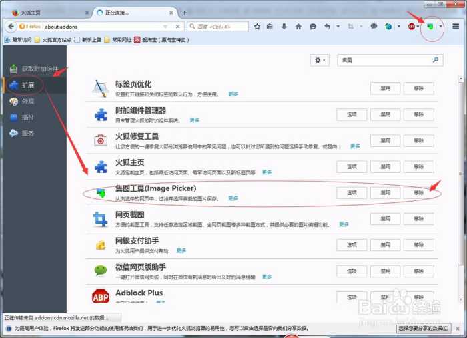Image resolution: width=467 pixels, height=338 pixels.
Task: Open 爱淘宝 bookmark
Action: [161, 40]
